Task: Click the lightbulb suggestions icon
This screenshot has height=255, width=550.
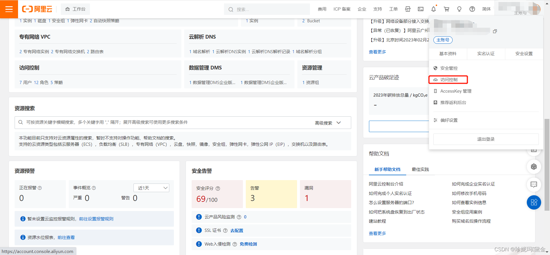Action: tap(459, 9)
